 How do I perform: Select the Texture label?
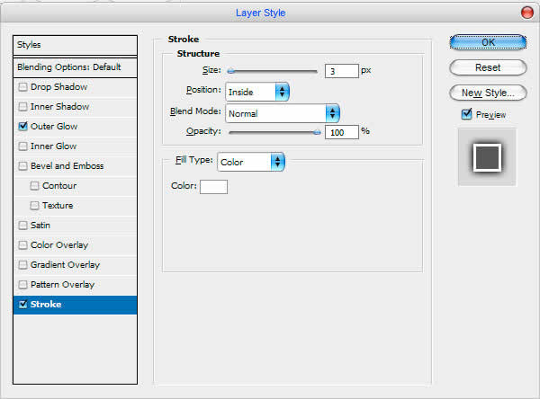pyautogui.click(x=58, y=206)
